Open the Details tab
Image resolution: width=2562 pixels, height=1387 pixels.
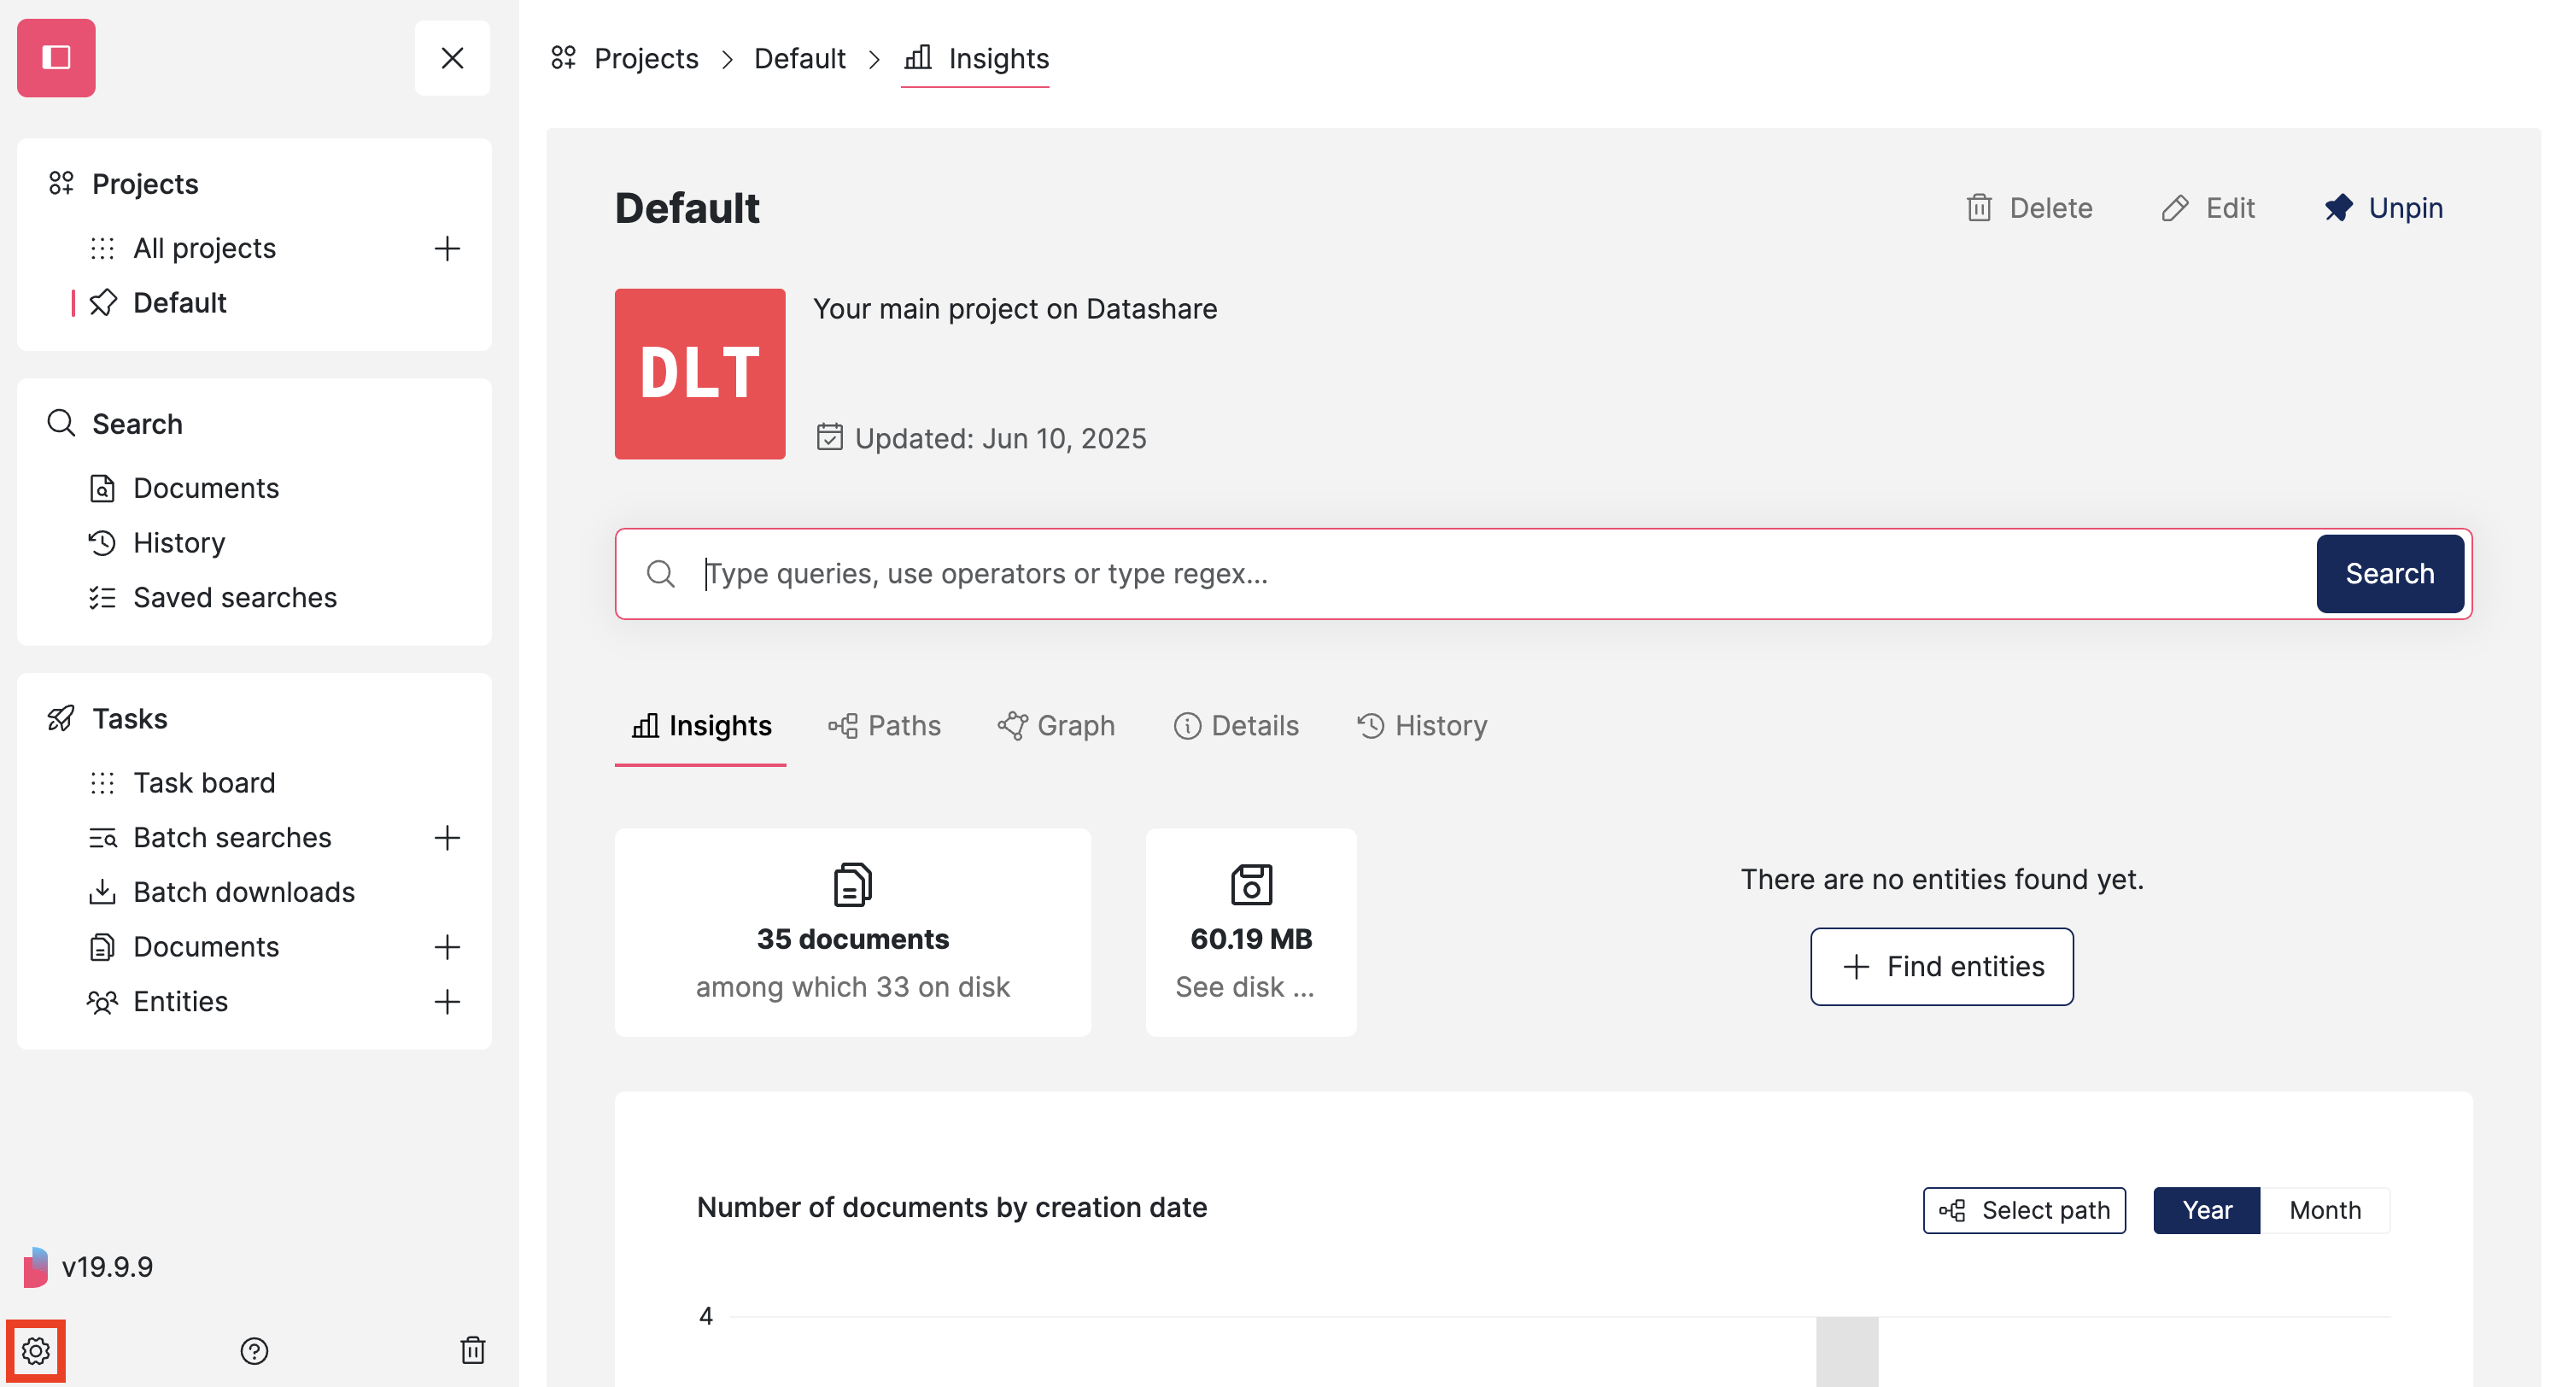(x=1237, y=725)
